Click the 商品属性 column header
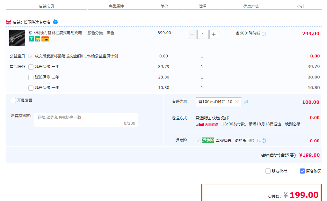 116,6
